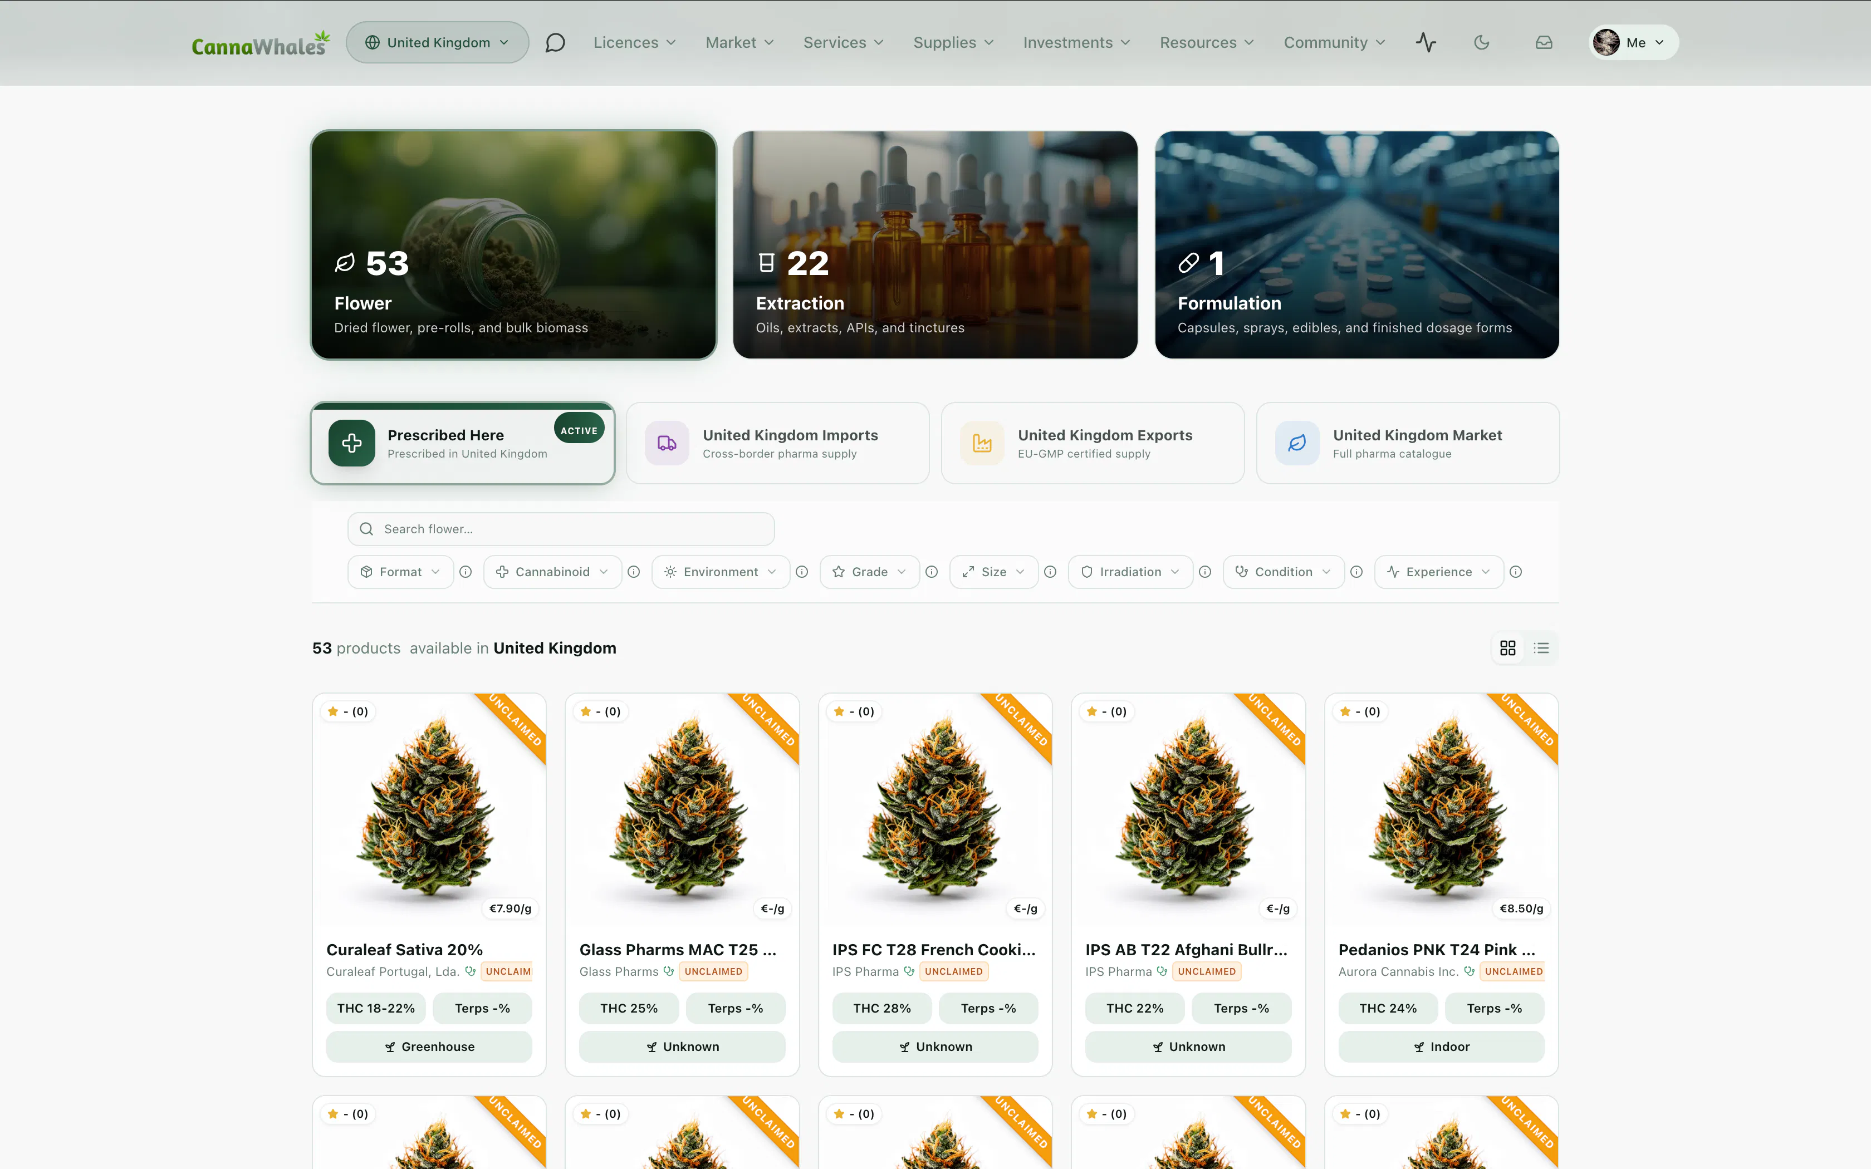Open Pedanios PNK T24 Pink product title
This screenshot has width=1871, height=1169.
click(x=1437, y=950)
